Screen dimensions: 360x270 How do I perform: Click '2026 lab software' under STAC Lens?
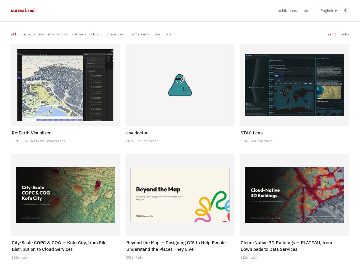256,141
